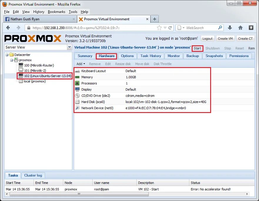Open the Bookmarks menu
This screenshot has width=259, height=201.
tap(56, 12)
